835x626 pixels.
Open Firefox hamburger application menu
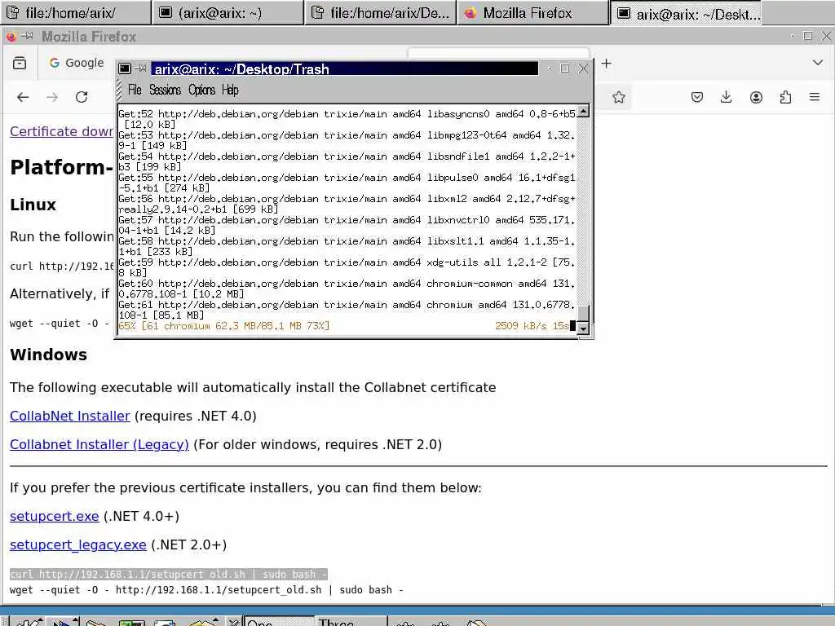coord(815,97)
